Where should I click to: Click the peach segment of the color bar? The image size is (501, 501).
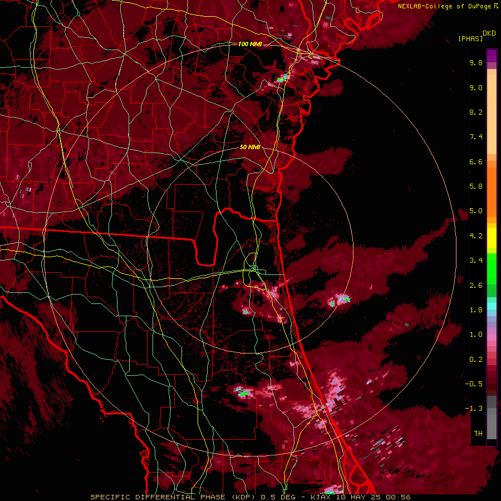click(492, 115)
